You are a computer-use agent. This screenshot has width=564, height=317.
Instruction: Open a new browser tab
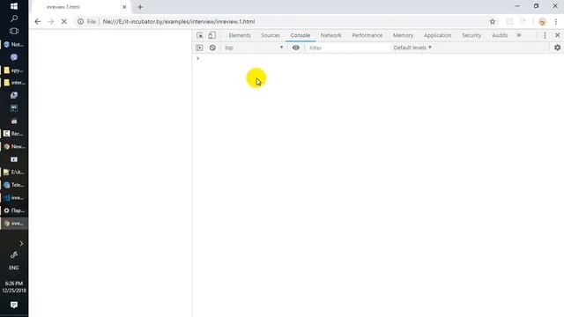tap(140, 7)
